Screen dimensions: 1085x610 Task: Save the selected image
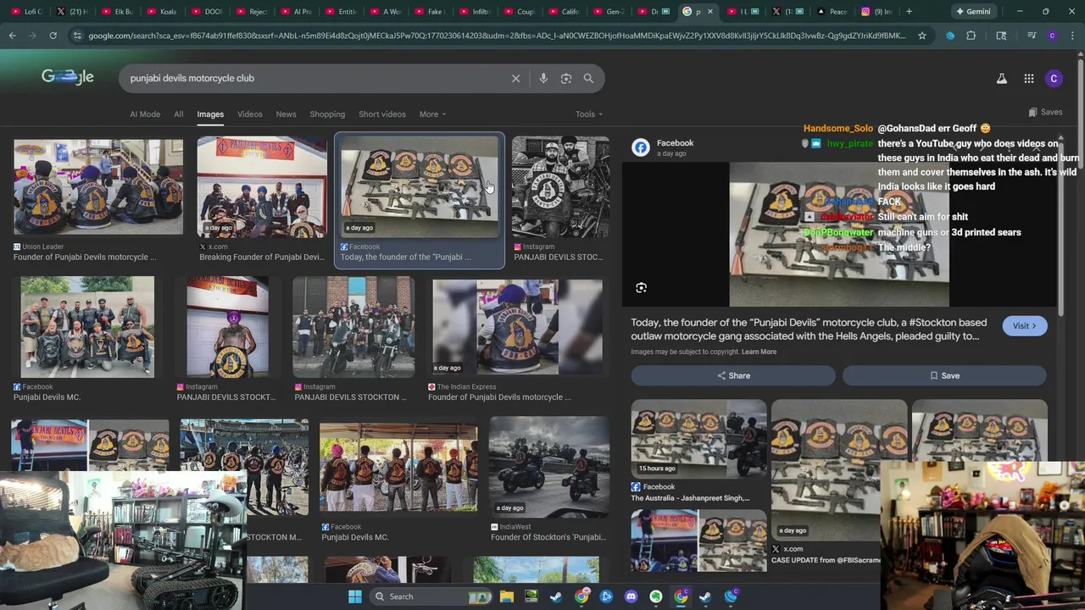[944, 375]
